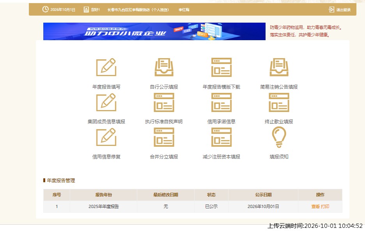
Task: Click the 最后修改日期 column header
Action: click(166, 195)
